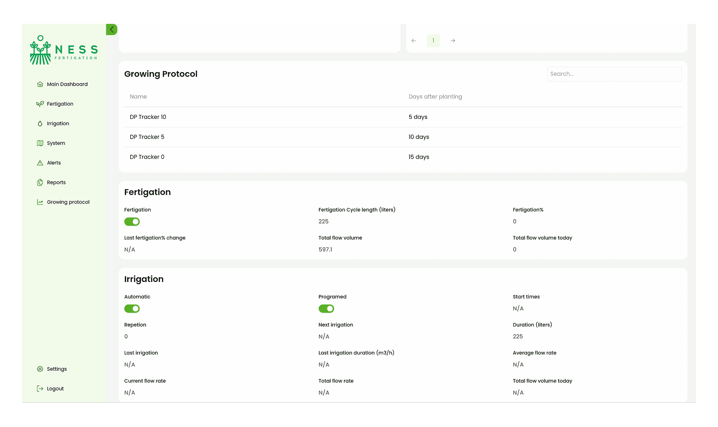Open Fertigation from the sidebar
The width and height of the screenshot is (718, 427).
pos(60,104)
